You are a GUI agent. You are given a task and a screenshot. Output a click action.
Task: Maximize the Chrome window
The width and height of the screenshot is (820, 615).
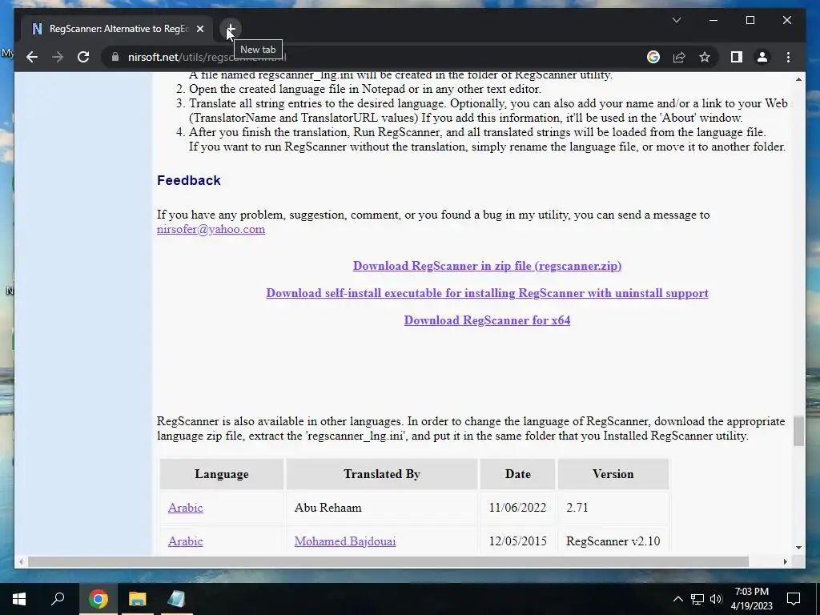(750, 20)
